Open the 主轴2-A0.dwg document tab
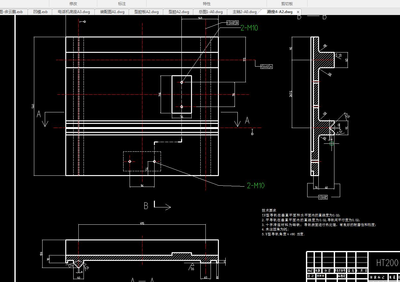This screenshot has width=400, height=282. pyautogui.click(x=244, y=12)
